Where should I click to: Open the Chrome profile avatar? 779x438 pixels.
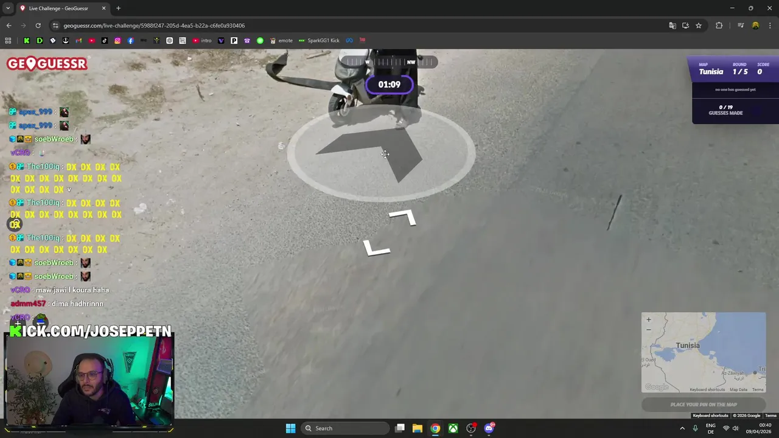coord(755,26)
